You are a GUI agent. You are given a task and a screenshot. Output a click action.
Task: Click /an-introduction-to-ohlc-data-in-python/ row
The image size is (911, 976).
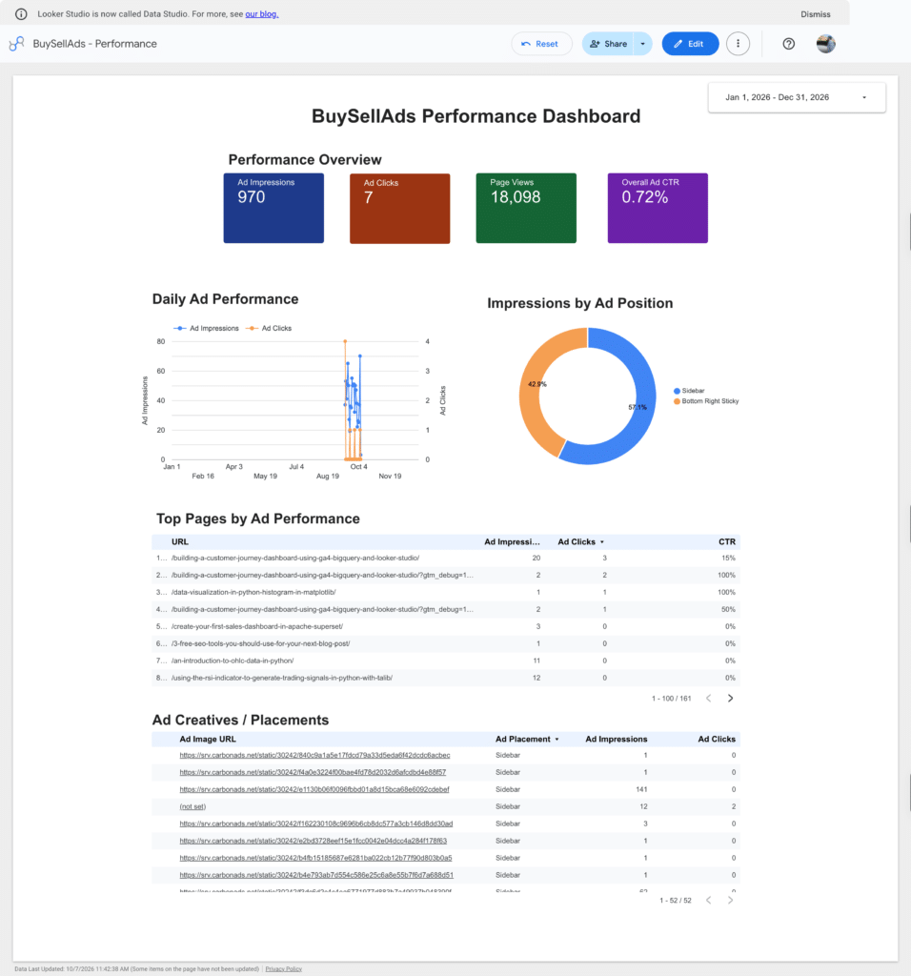click(x=446, y=661)
